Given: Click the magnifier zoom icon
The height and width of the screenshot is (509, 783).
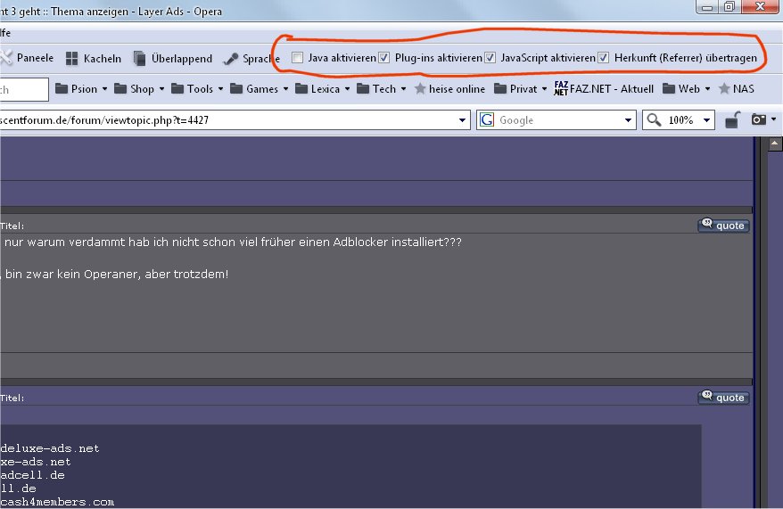Looking at the screenshot, I should click(x=653, y=120).
